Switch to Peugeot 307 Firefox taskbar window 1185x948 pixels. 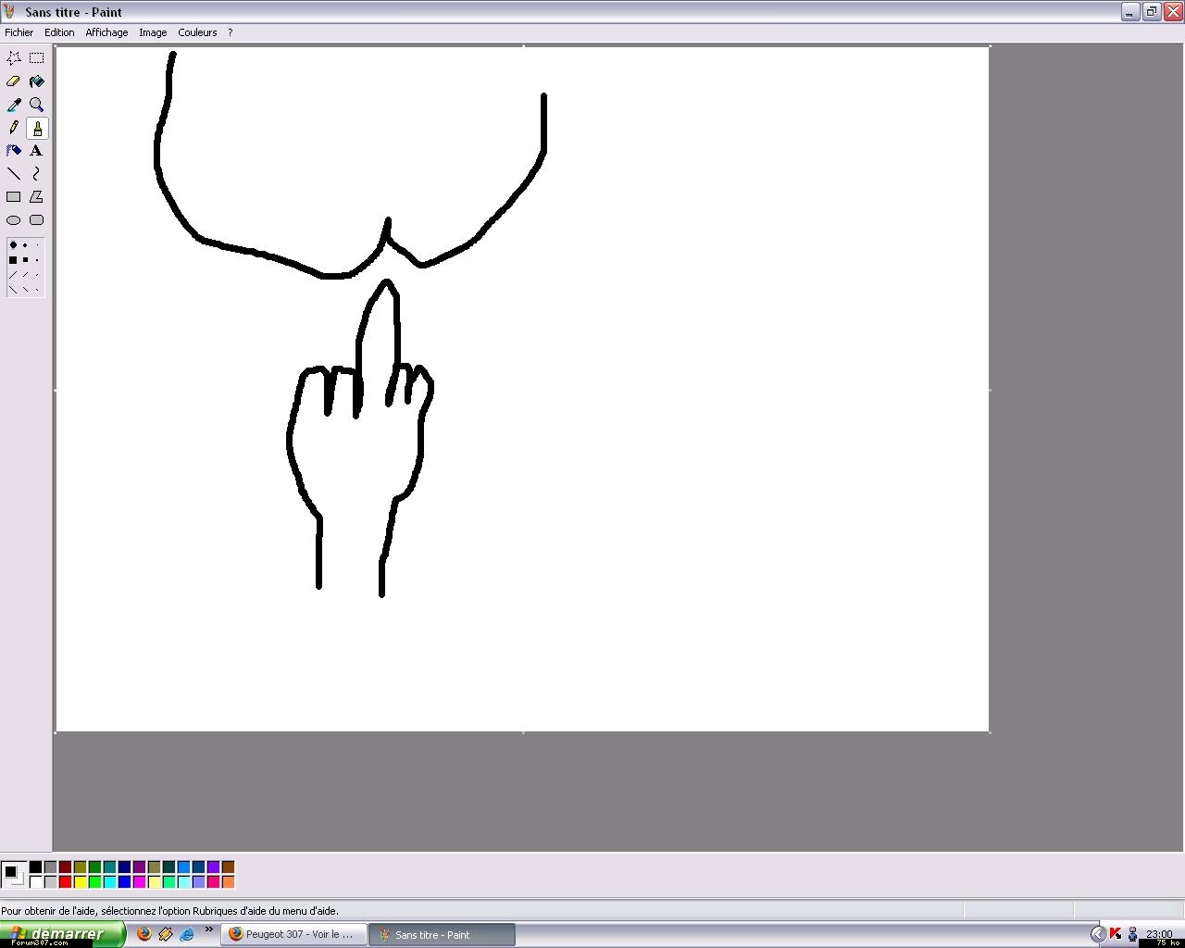pos(293,935)
